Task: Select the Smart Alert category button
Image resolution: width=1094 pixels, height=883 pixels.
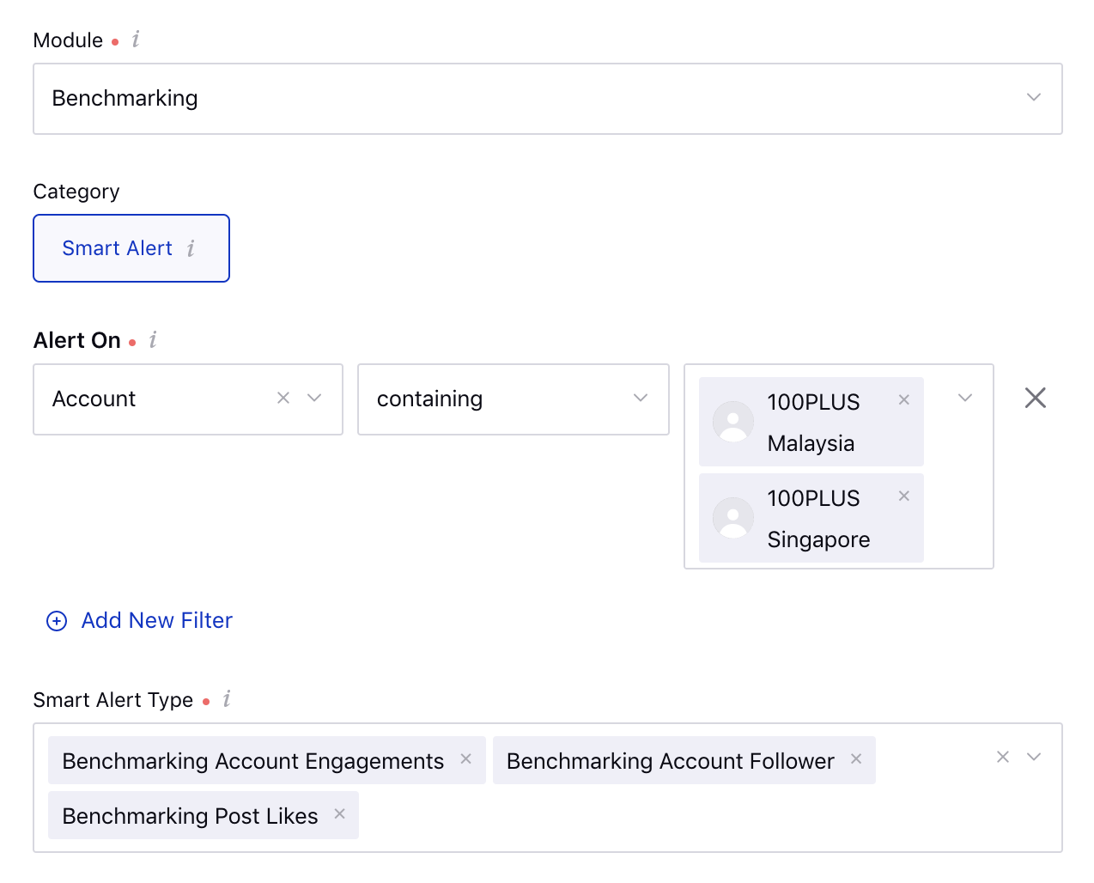Action: (x=131, y=248)
